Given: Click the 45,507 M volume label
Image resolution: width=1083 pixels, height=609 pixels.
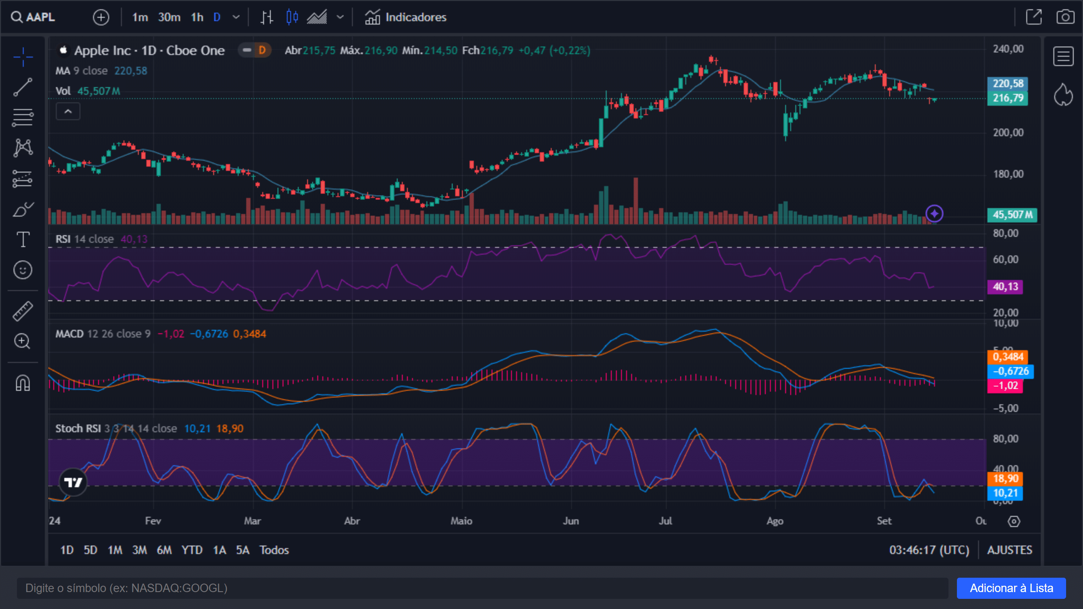Looking at the screenshot, I should pyautogui.click(x=1012, y=215).
